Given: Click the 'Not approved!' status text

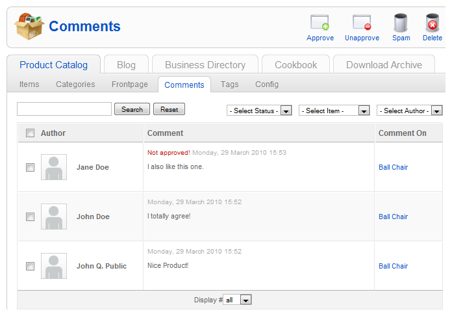Looking at the screenshot, I should (x=169, y=153).
